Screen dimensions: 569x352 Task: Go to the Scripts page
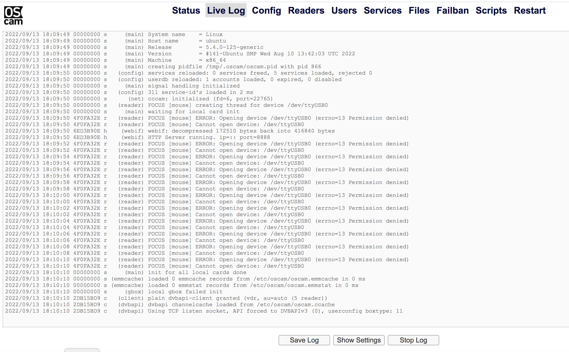[x=491, y=11]
